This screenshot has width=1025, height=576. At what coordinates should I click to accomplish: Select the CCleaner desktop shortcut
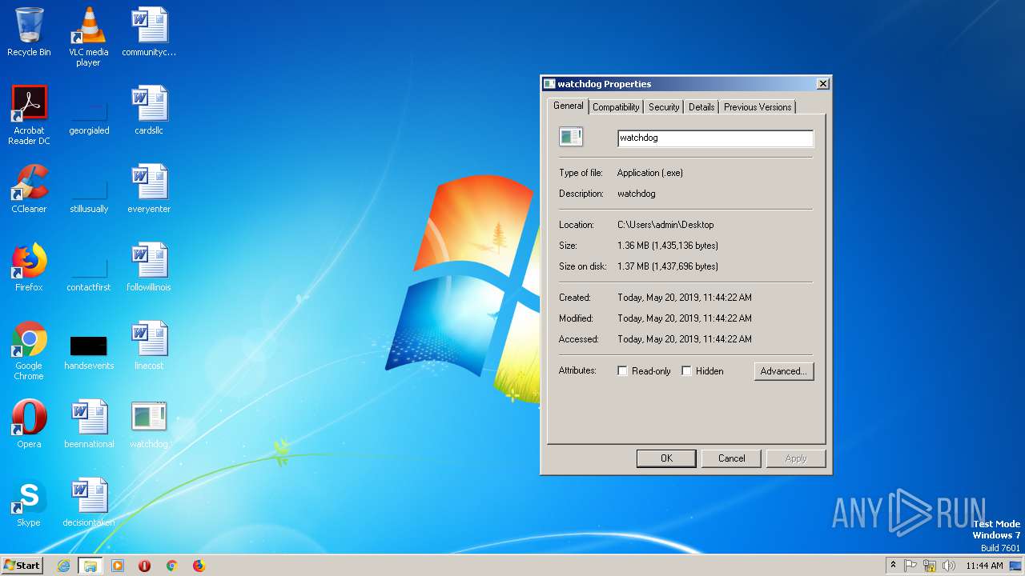click(29, 190)
